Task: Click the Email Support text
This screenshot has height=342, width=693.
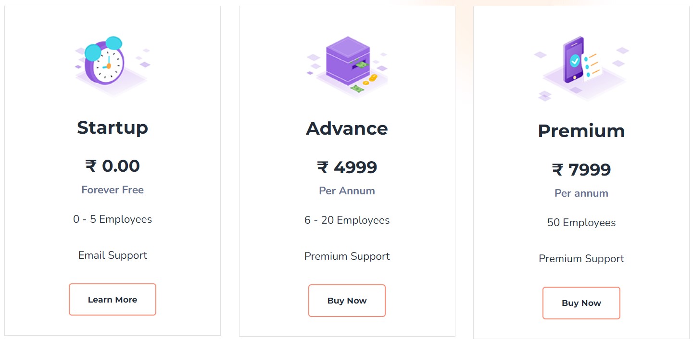Action: click(x=113, y=255)
